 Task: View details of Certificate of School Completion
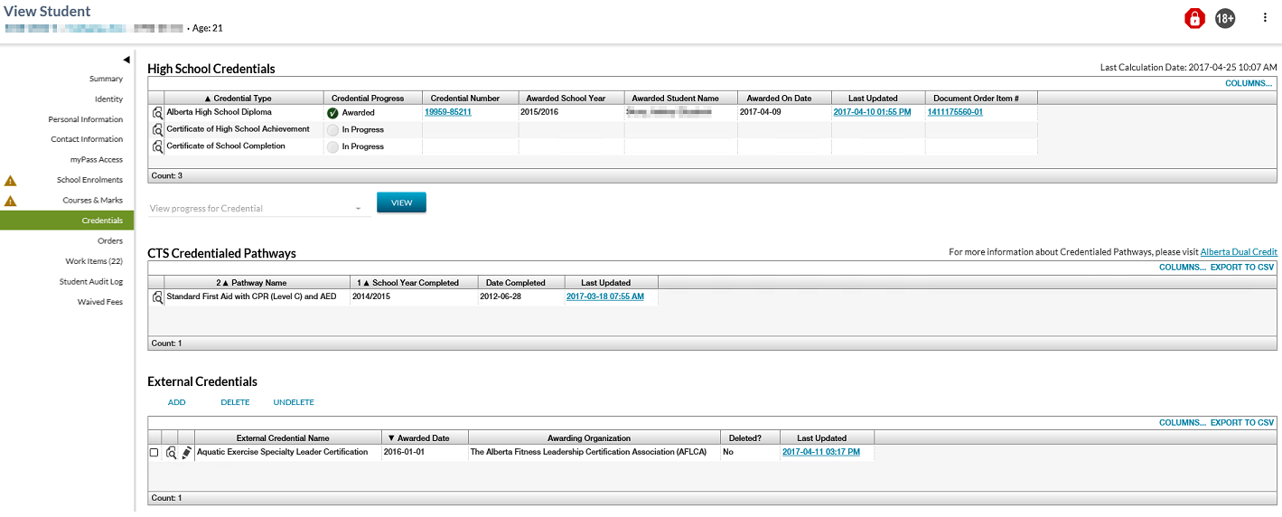157,146
